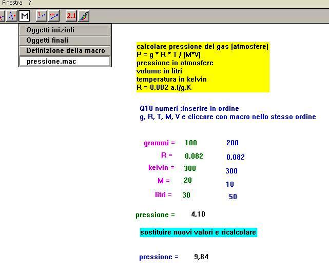Click the 'temperatura in kelvin' line
The image size is (329, 273).
[171, 79]
